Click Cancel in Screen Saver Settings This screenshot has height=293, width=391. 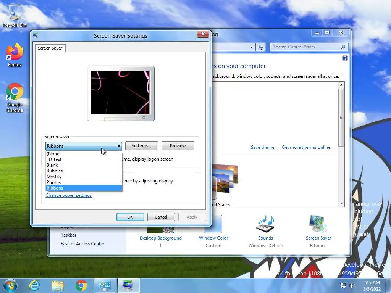pos(161,217)
